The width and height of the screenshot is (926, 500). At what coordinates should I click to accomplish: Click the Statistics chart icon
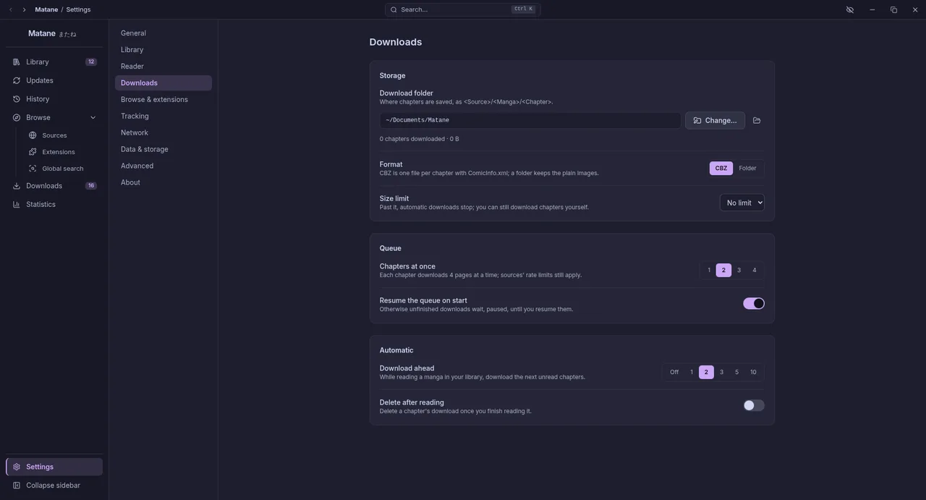[x=16, y=205]
